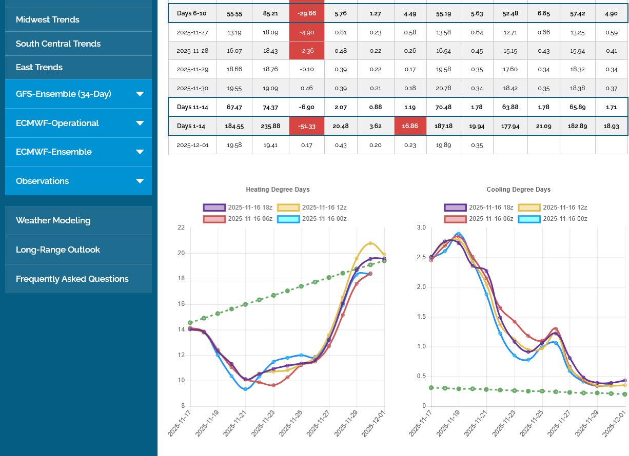Open Long-Range Outlook section

(58, 250)
